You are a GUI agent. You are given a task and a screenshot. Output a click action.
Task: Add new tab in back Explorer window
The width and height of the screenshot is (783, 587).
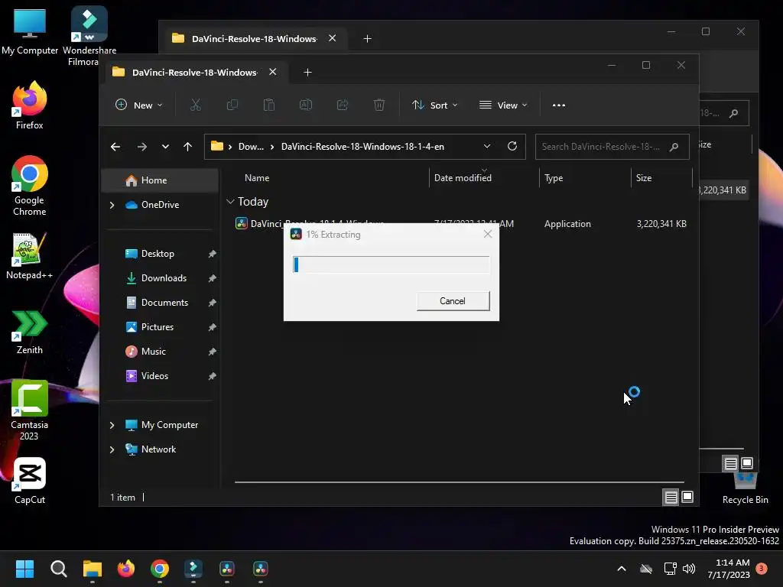368,39
